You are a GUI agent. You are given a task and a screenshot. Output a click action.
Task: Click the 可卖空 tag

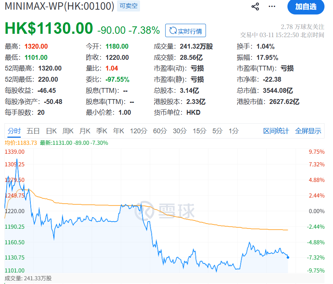[129, 6]
